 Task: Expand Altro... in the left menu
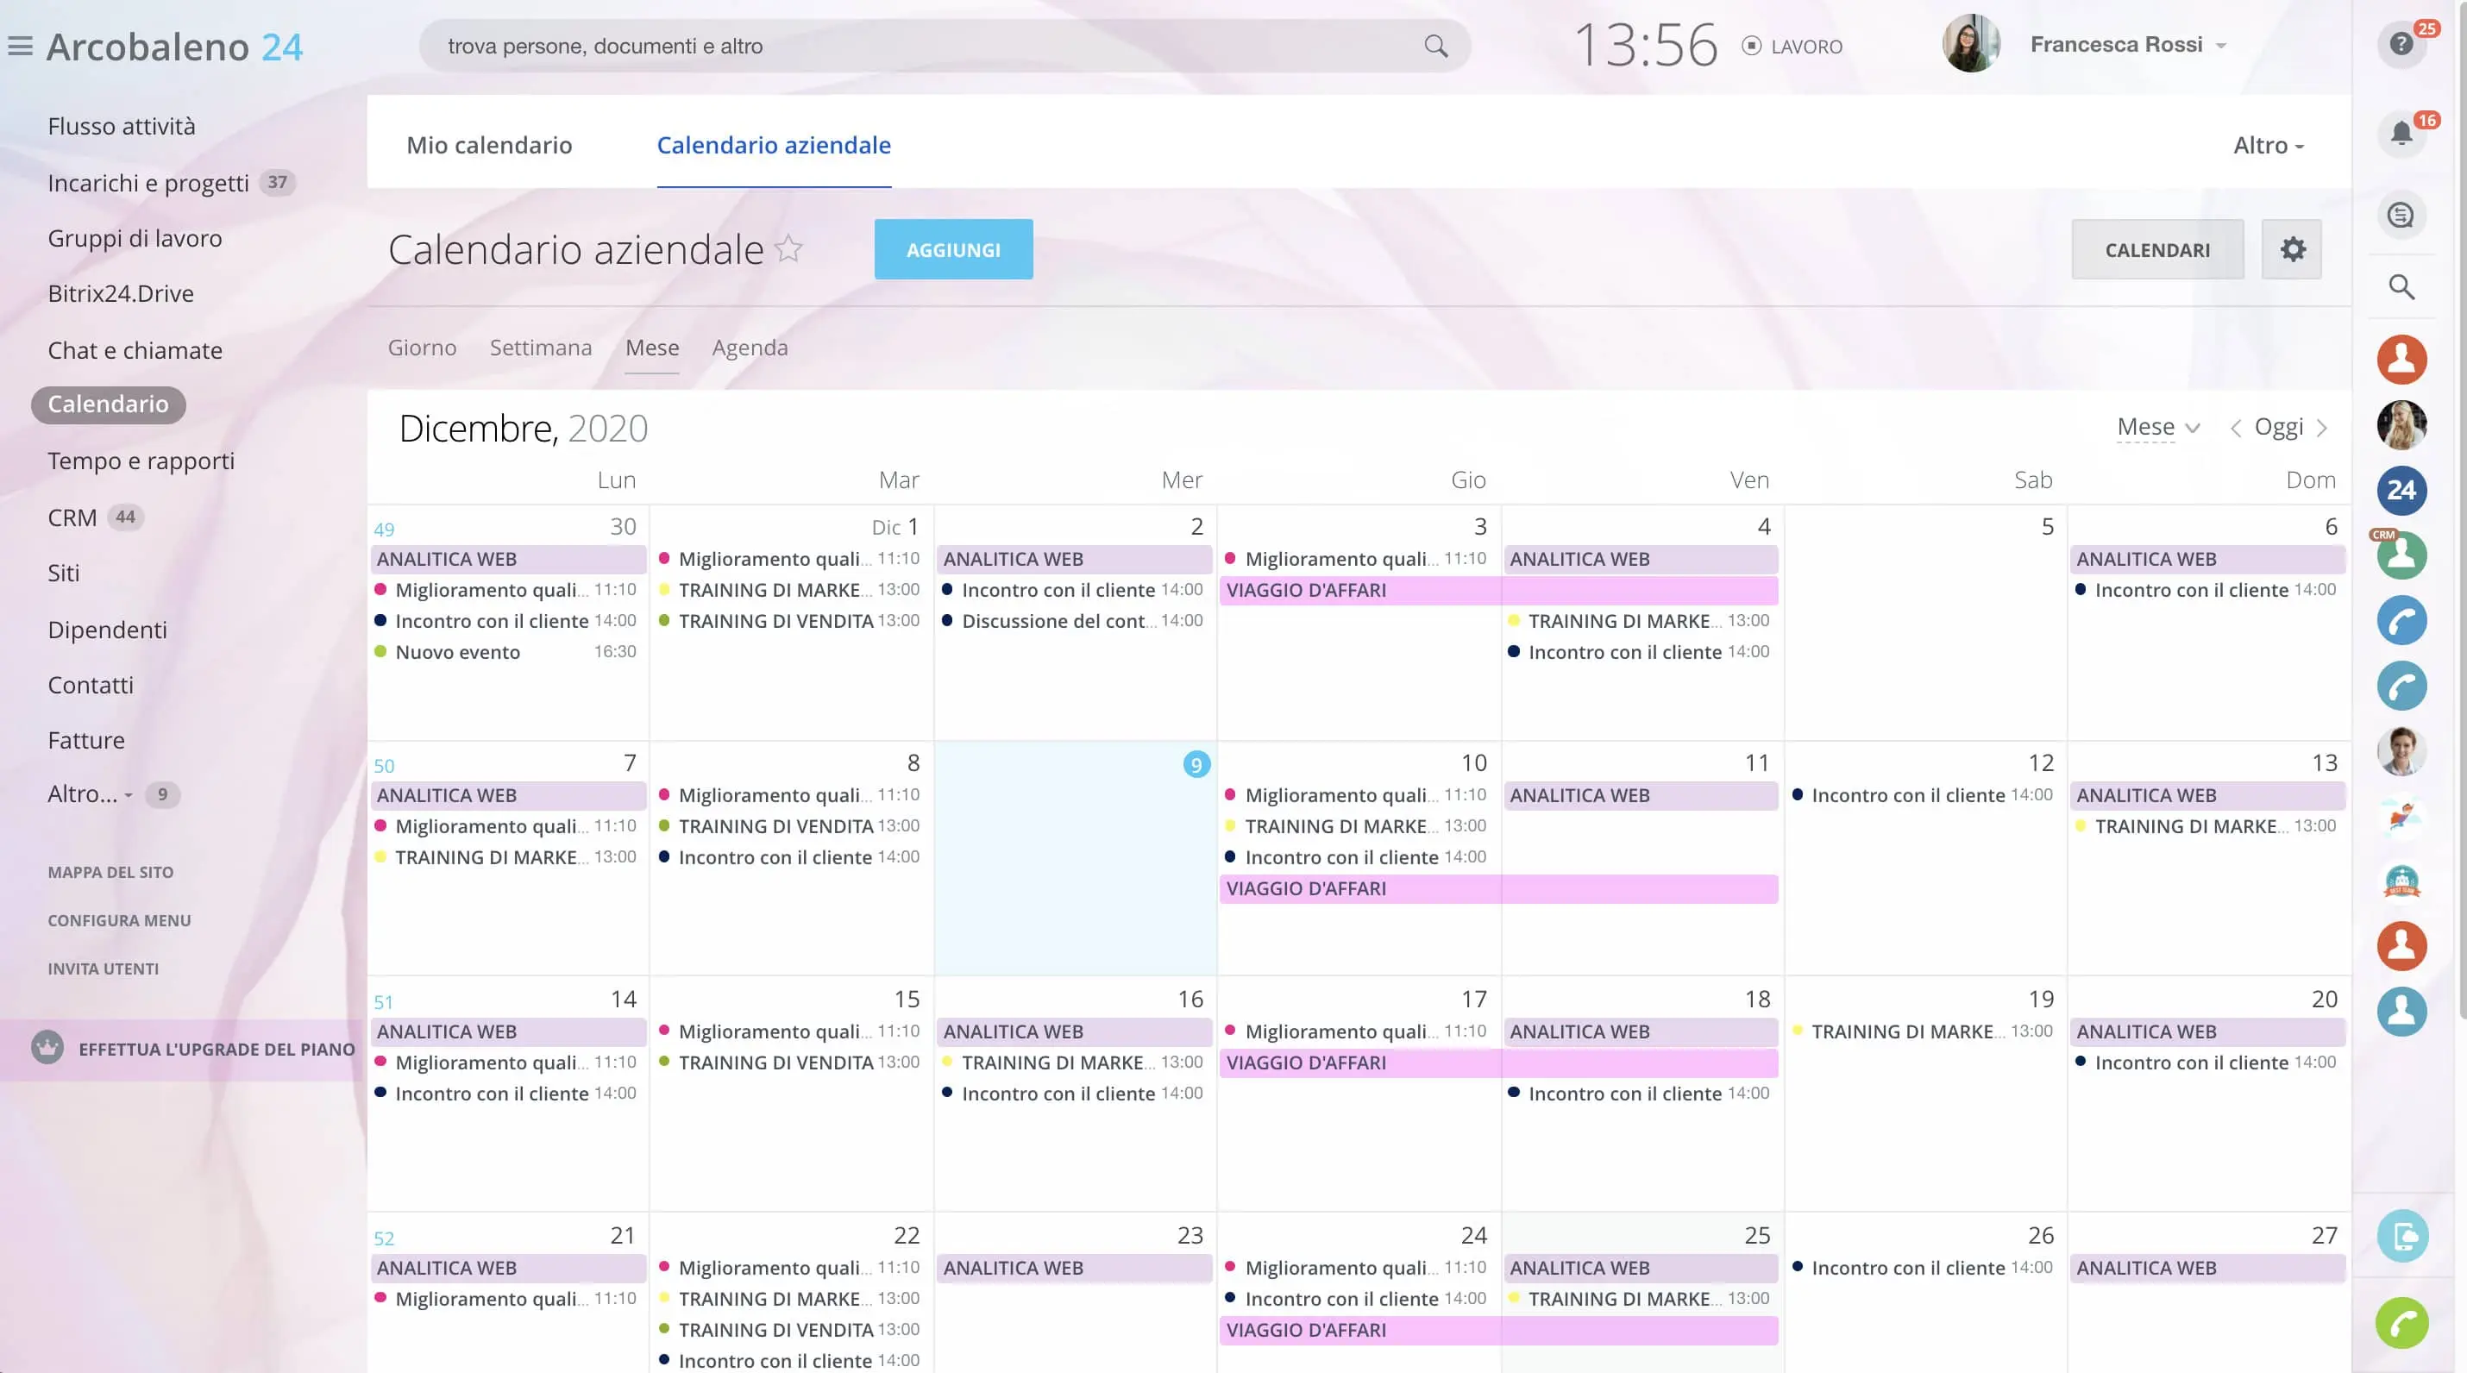pos(90,793)
